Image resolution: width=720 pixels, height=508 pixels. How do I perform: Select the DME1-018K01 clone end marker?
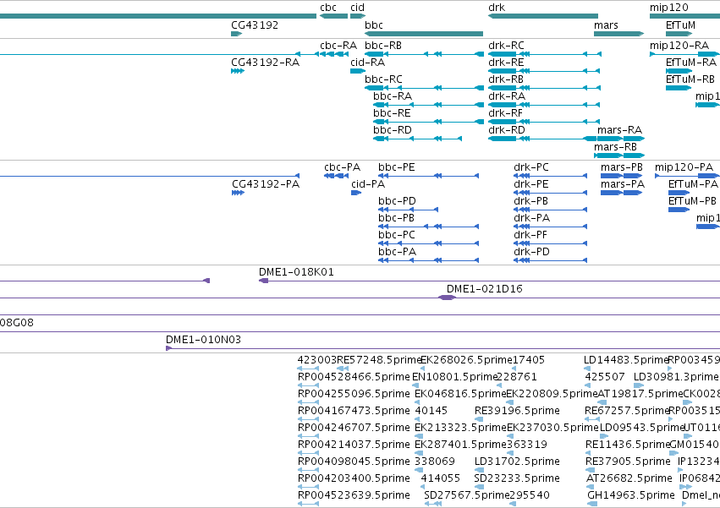tap(264, 281)
